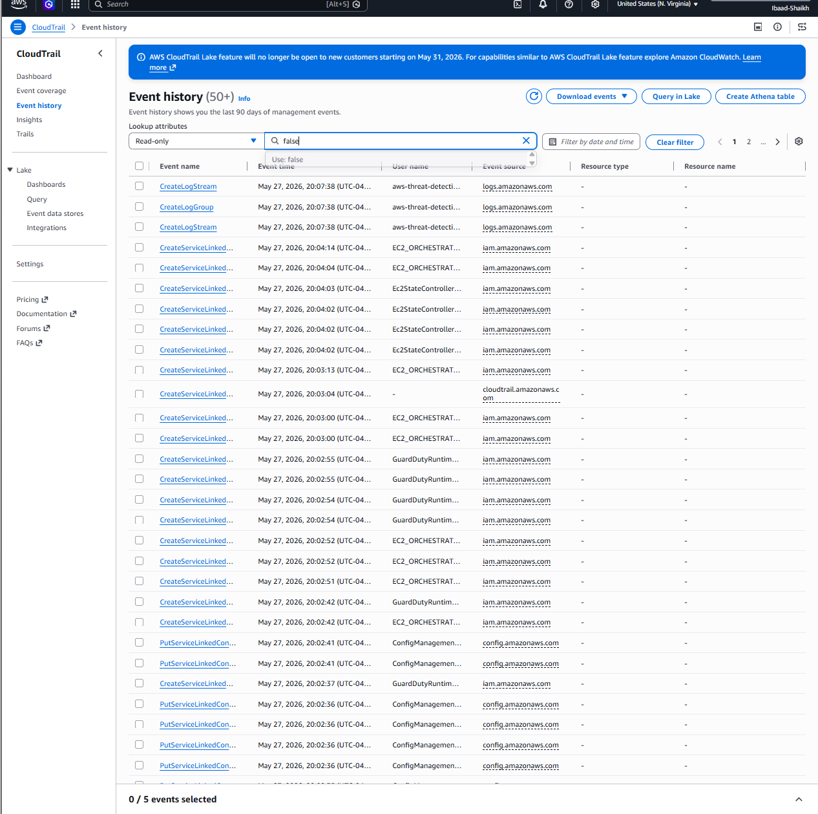Open Pricing external link
The width and height of the screenshot is (818, 814).
(32, 299)
